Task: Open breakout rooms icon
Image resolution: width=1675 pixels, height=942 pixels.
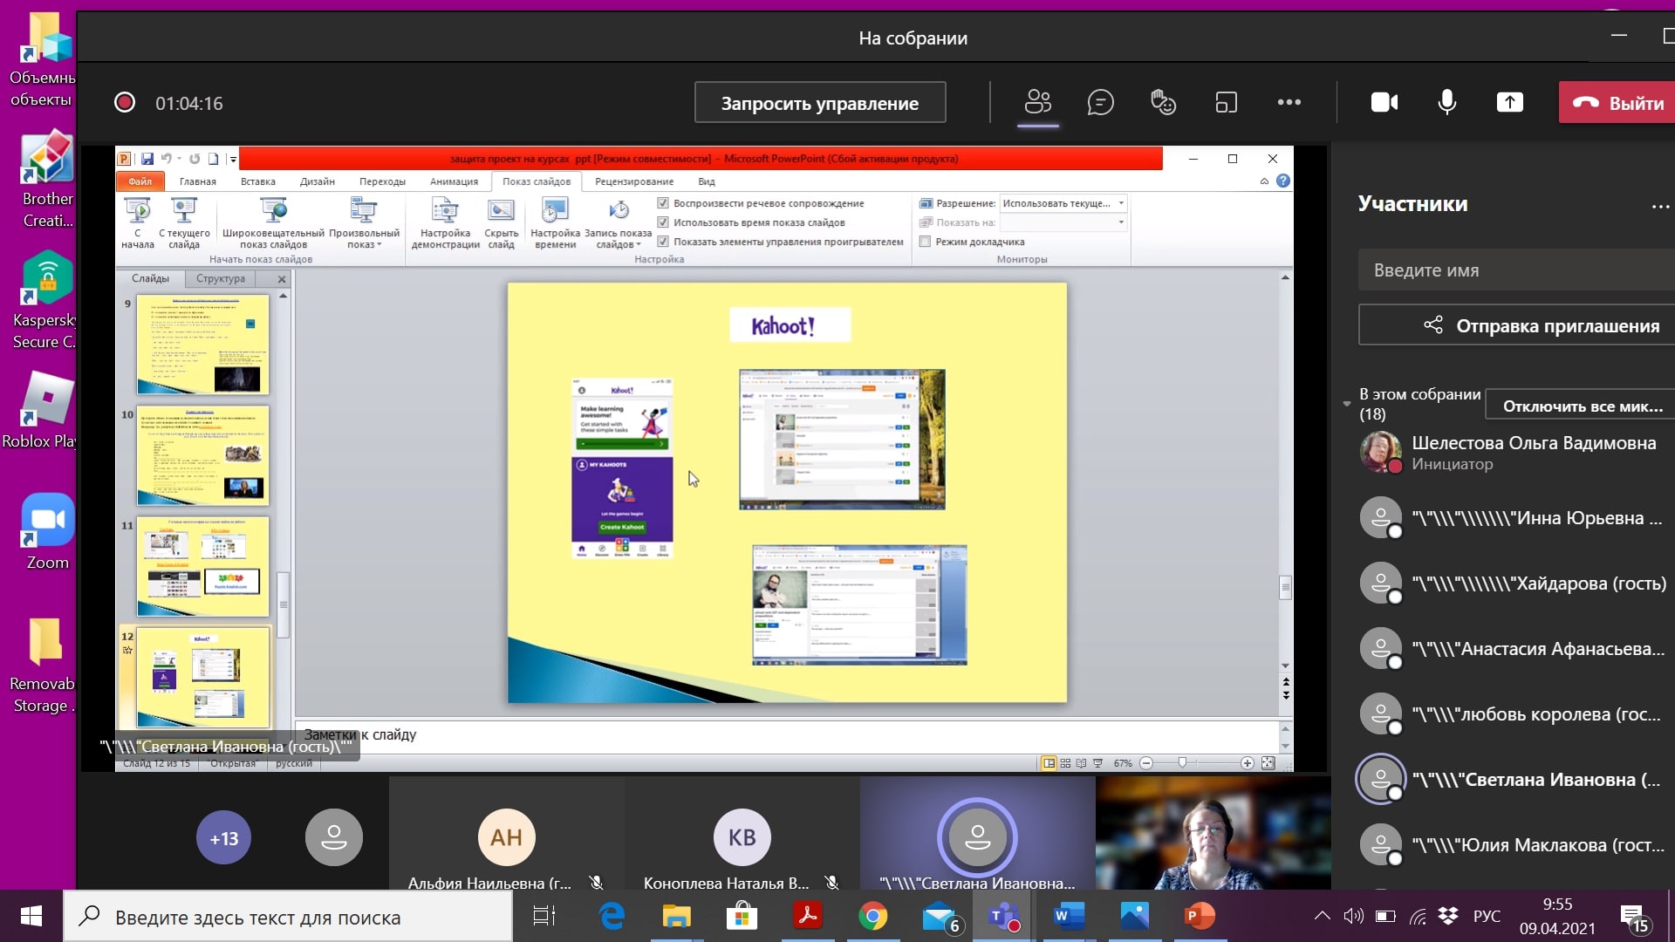Action: coord(1226,103)
